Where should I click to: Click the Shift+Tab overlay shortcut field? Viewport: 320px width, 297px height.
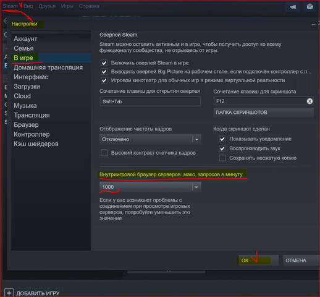(x=150, y=101)
